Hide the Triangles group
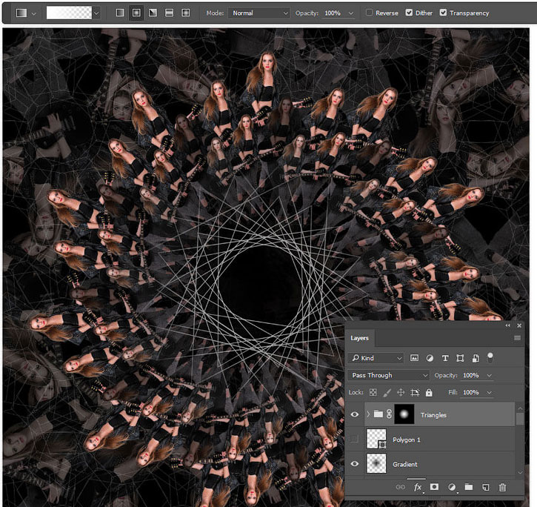537x507 pixels. click(x=355, y=414)
